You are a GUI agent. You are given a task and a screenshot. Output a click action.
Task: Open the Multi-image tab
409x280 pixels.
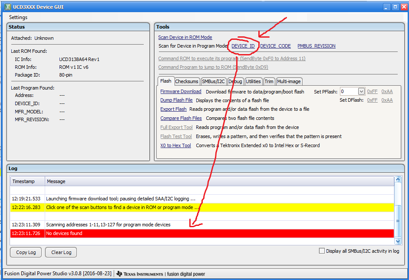(x=289, y=81)
